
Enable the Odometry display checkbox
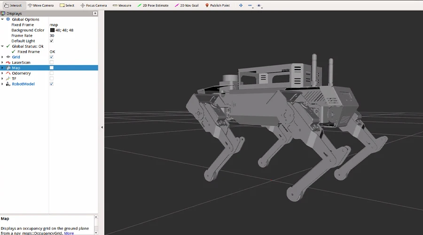click(x=52, y=73)
